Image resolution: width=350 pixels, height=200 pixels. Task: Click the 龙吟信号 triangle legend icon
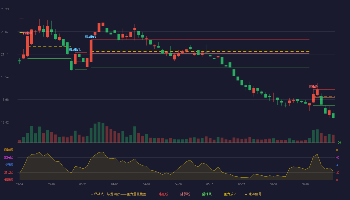[246, 194]
